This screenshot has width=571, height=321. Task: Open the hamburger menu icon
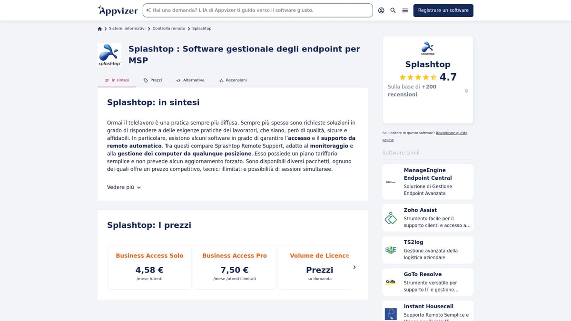point(404,10)
